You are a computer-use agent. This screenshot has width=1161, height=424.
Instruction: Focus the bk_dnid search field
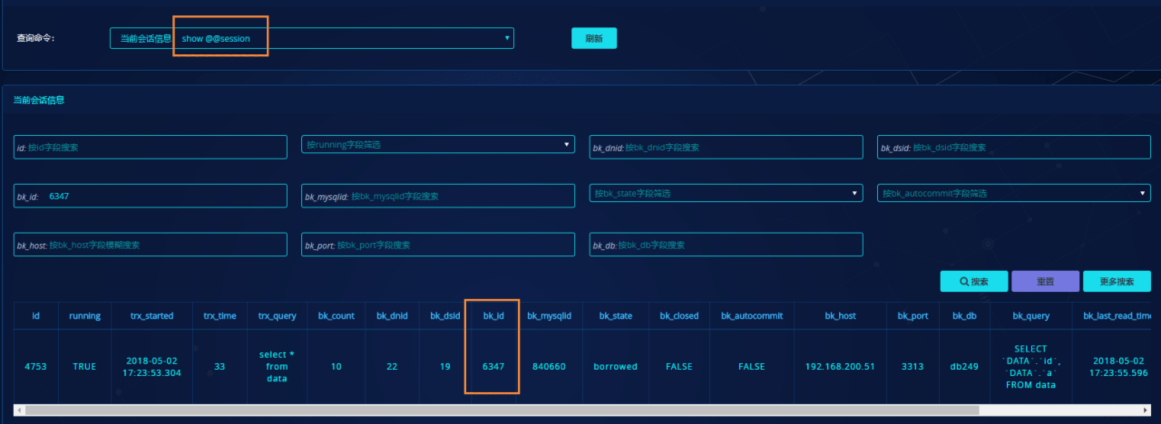726,147
